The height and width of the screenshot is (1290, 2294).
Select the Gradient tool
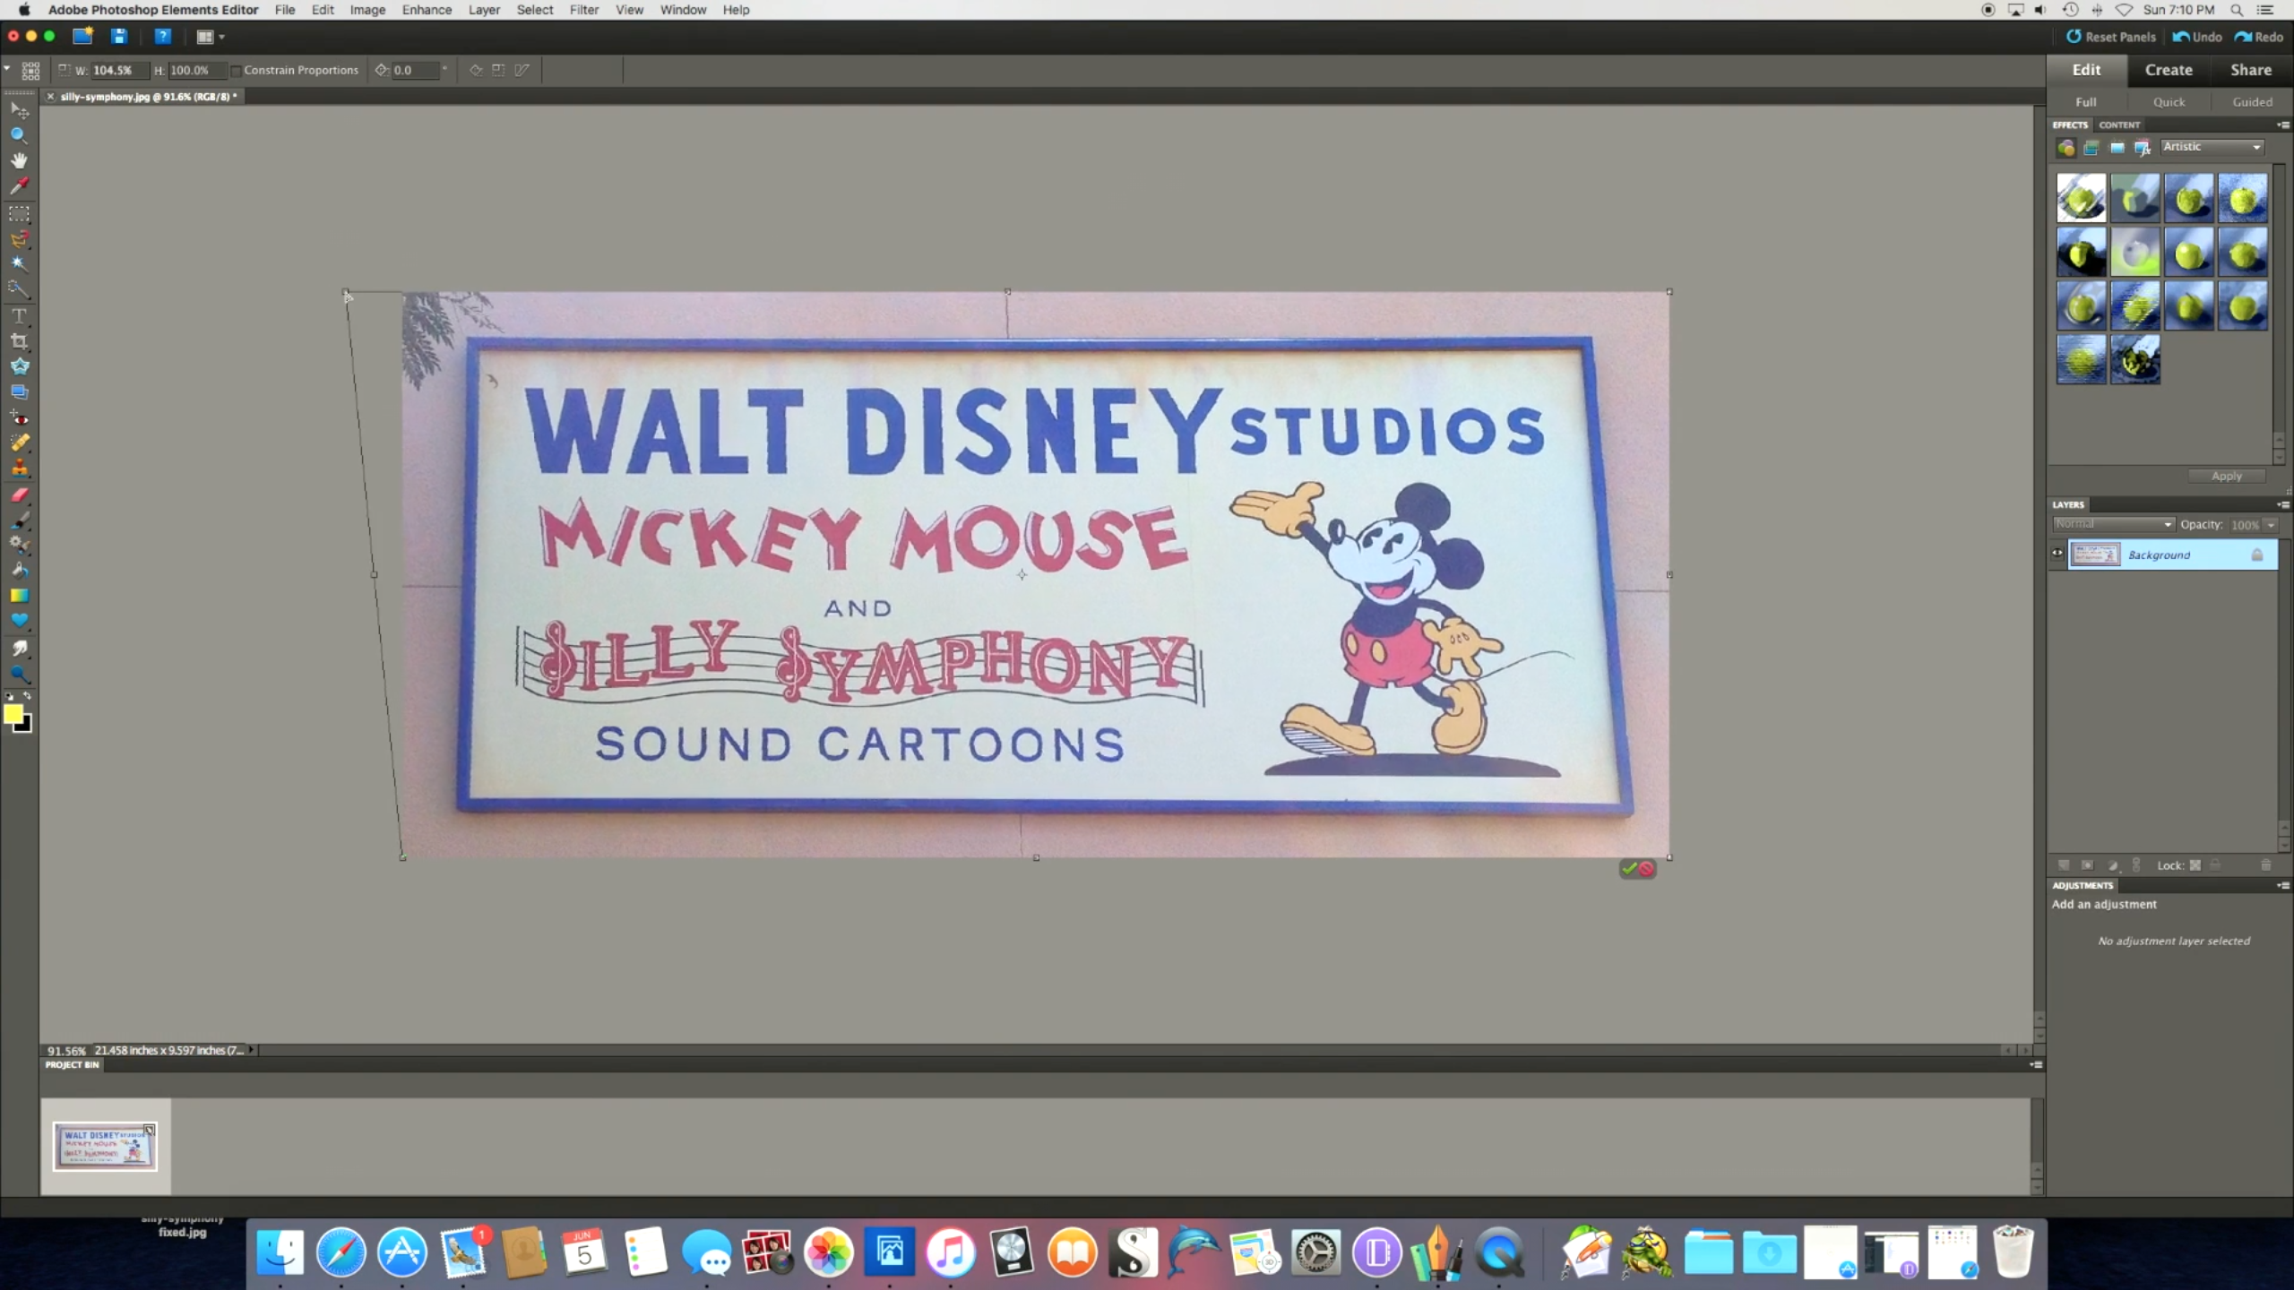(19, 595)
